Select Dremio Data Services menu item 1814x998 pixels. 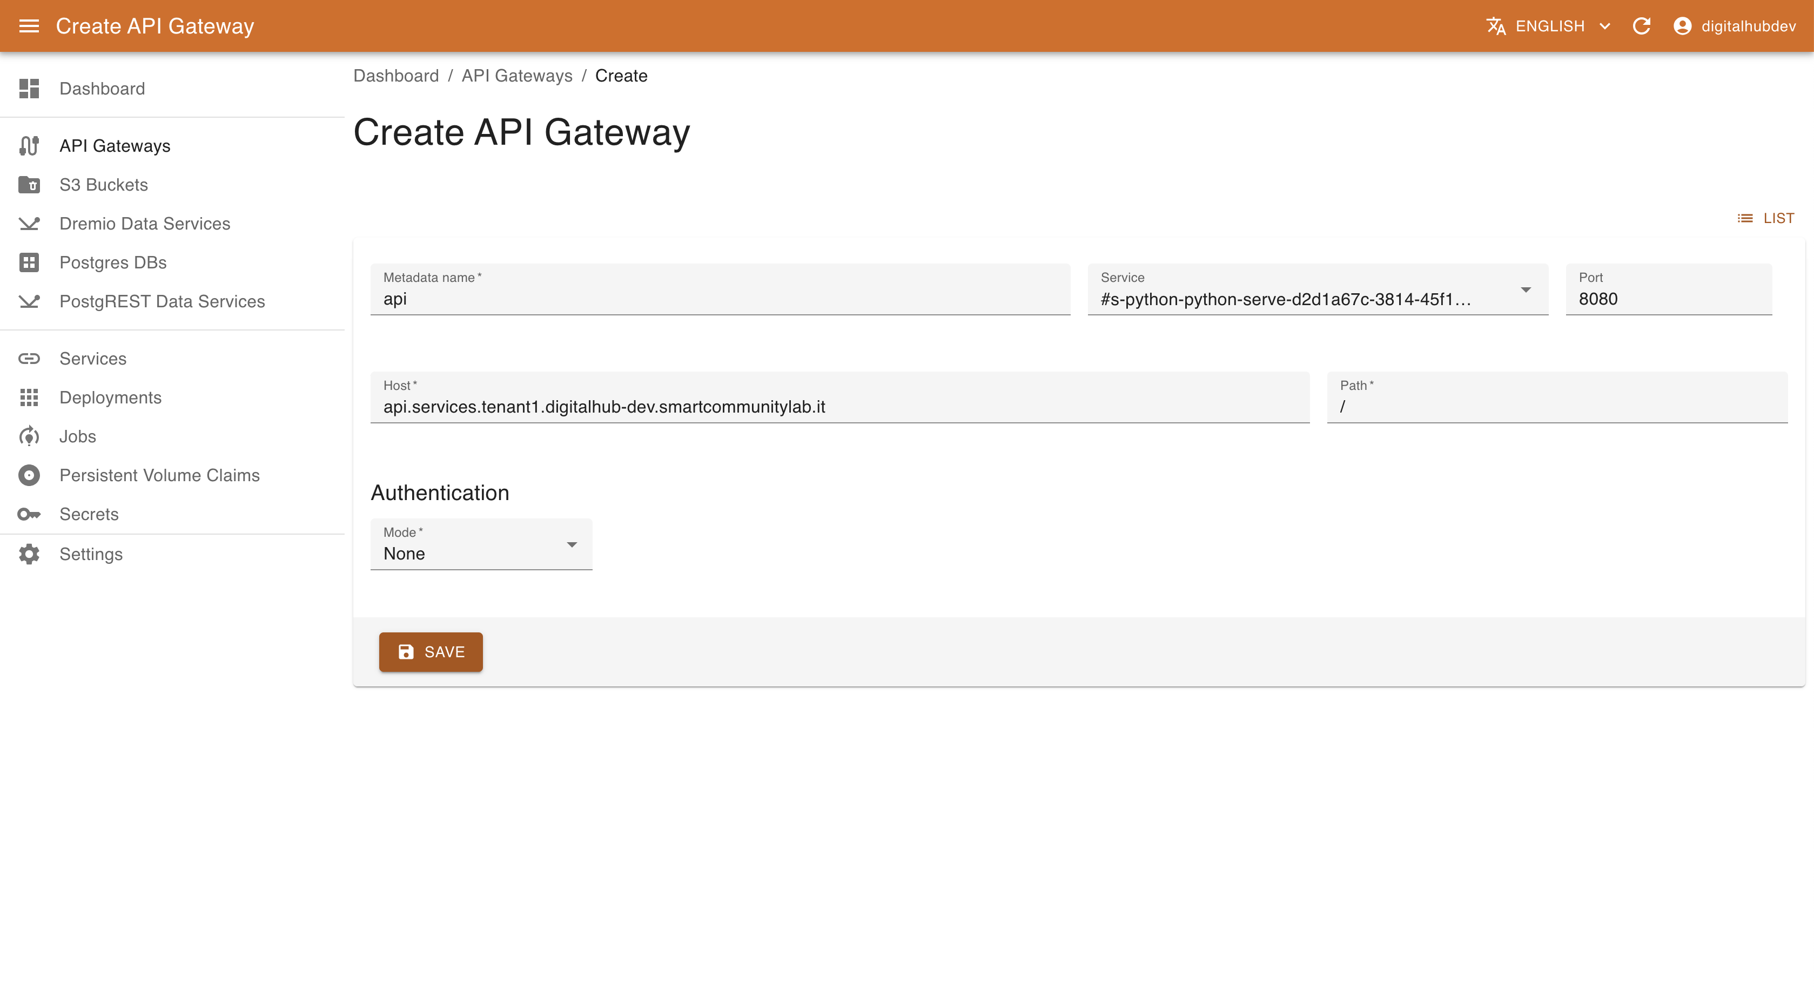tap(144, 224)
